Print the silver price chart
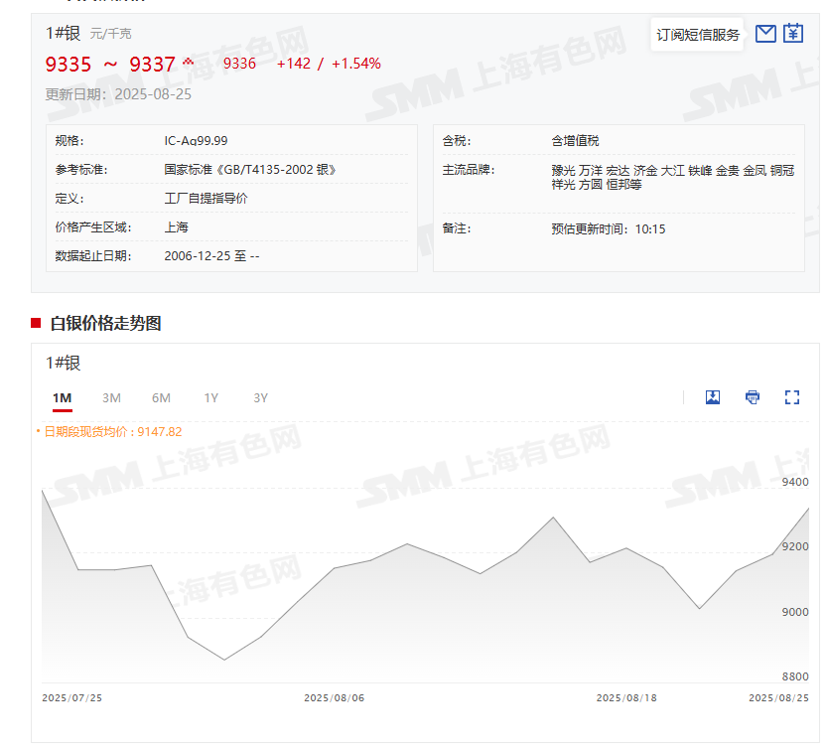Image resolution: width=826 pixels, height=749 pixels. coord(752,397)
